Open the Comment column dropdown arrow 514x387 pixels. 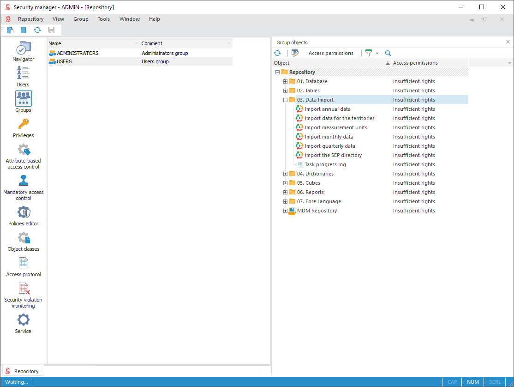coord(229,43)
